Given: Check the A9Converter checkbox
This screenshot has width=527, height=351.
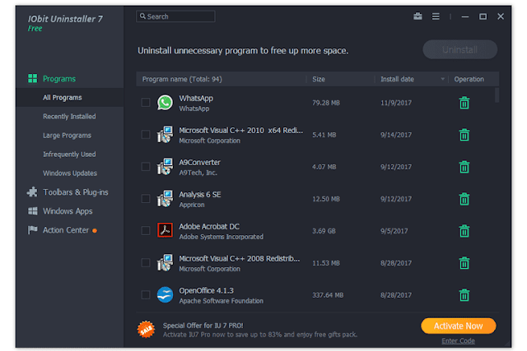Looking at the screenshot, I should click(x=146, y=166).
